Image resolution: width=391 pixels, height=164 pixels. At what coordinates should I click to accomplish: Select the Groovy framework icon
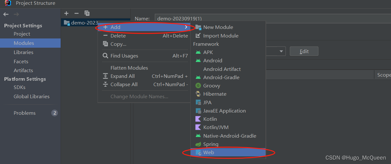[x=198, y=85]
